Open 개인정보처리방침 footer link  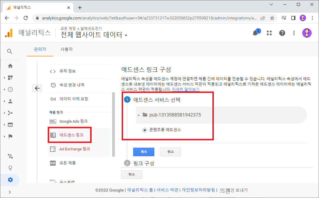(198, 190)
